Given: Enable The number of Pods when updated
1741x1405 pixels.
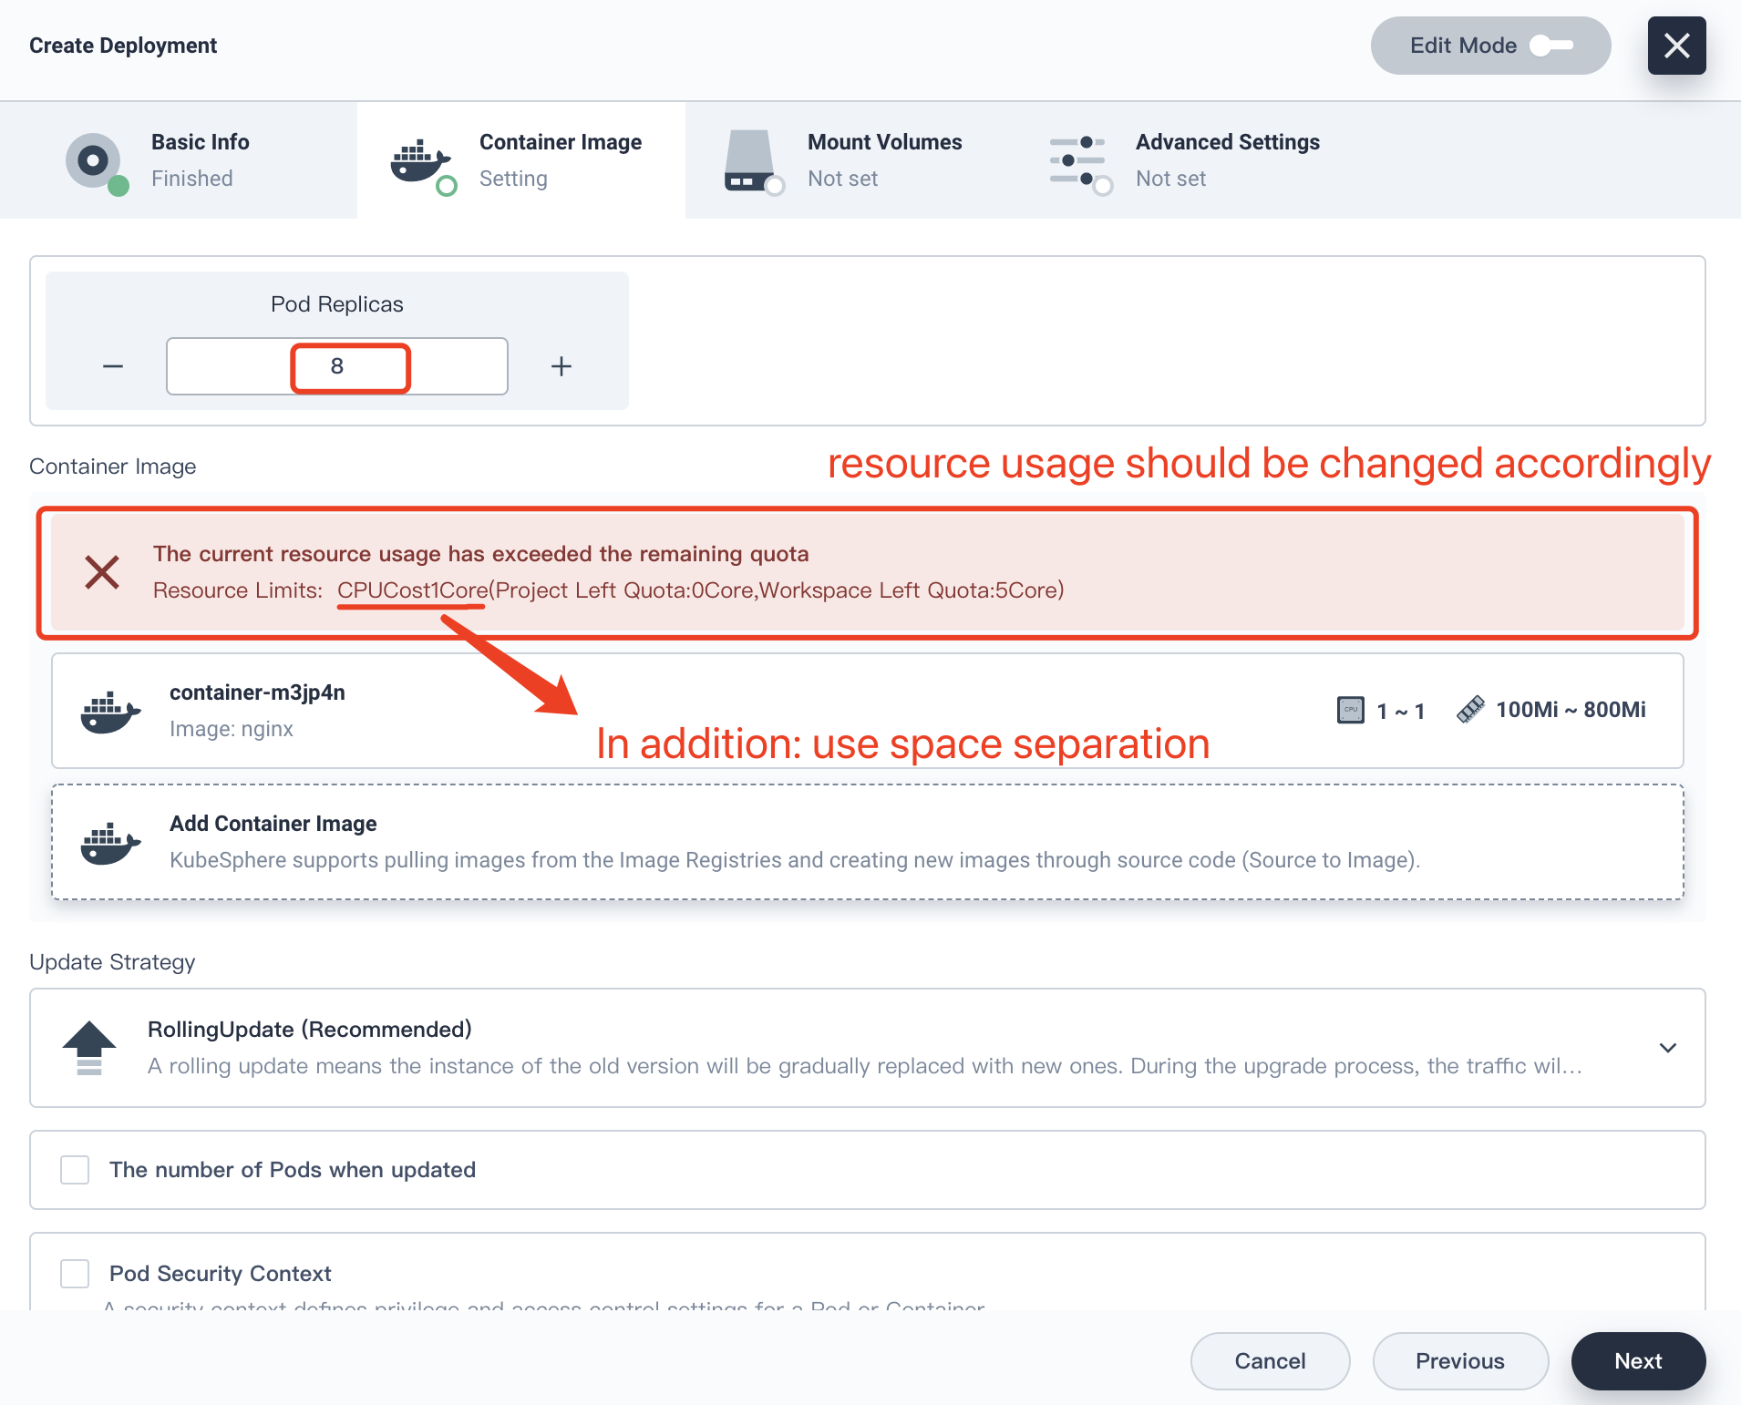Looking at the screenshot, I should [75, 1170].
